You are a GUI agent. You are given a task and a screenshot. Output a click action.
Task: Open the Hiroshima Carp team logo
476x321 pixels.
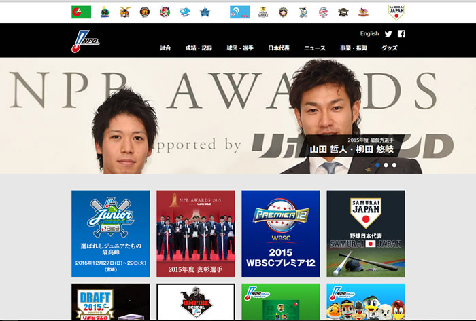[165, 12]
